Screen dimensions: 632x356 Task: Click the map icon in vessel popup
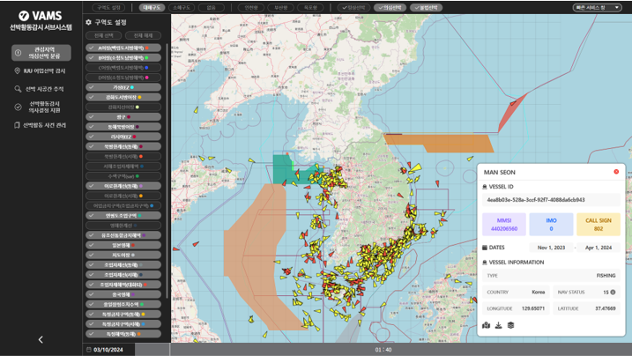pyautogui.click(x=487, y=325)
